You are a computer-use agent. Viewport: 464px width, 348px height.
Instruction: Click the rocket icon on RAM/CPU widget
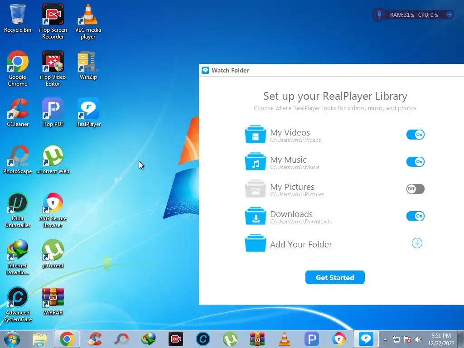pos(379,14)
